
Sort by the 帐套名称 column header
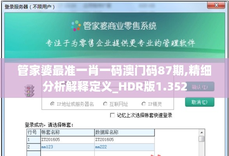(x=67, y=133)
